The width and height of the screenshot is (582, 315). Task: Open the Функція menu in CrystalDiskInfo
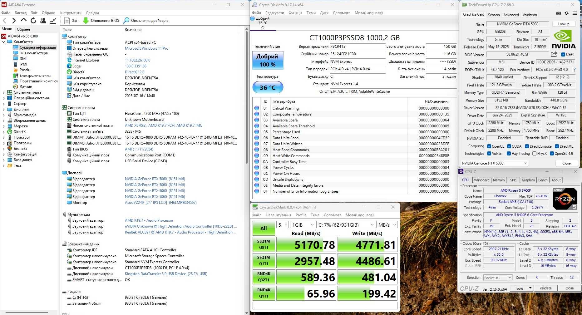(295, 13)
